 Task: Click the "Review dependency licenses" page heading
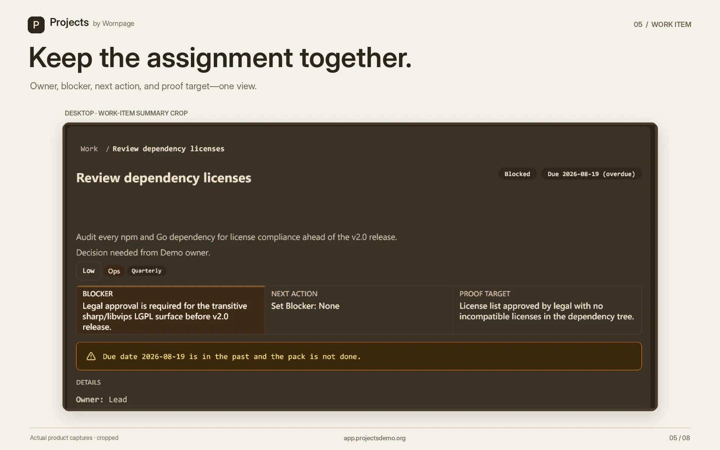[x=163, y=178]
